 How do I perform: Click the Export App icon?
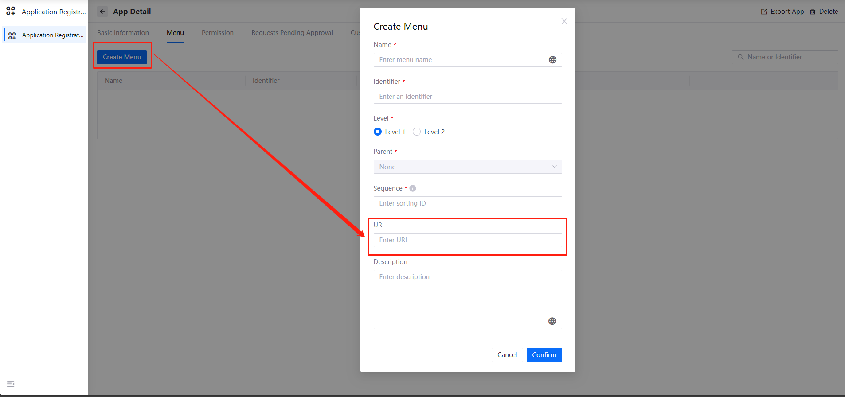pos(764,12)
